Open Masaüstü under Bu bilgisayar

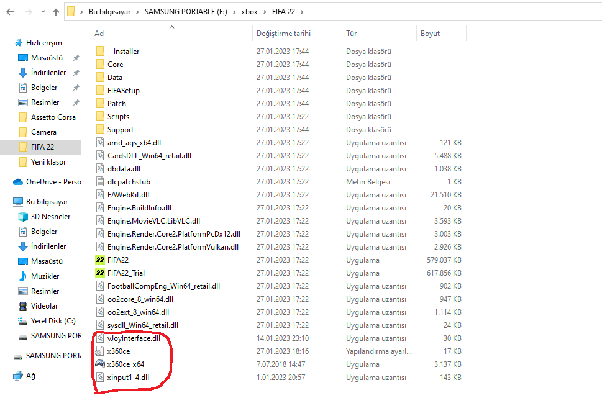point(47,261)
